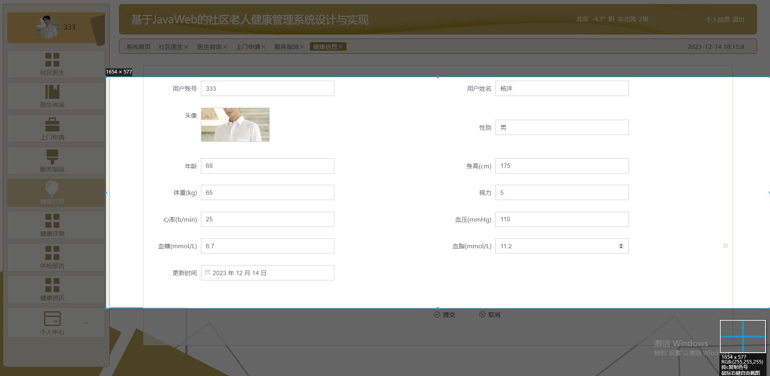The height and width of the screenshot is (376, 770).
Task: Open 体检报告 sidebar icon
Action: 52,253
